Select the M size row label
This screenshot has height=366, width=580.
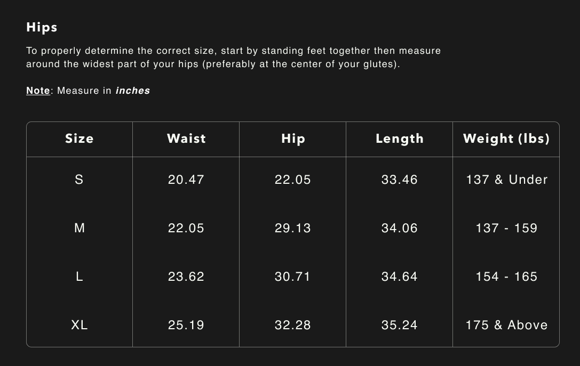click(x=79, y=228)
